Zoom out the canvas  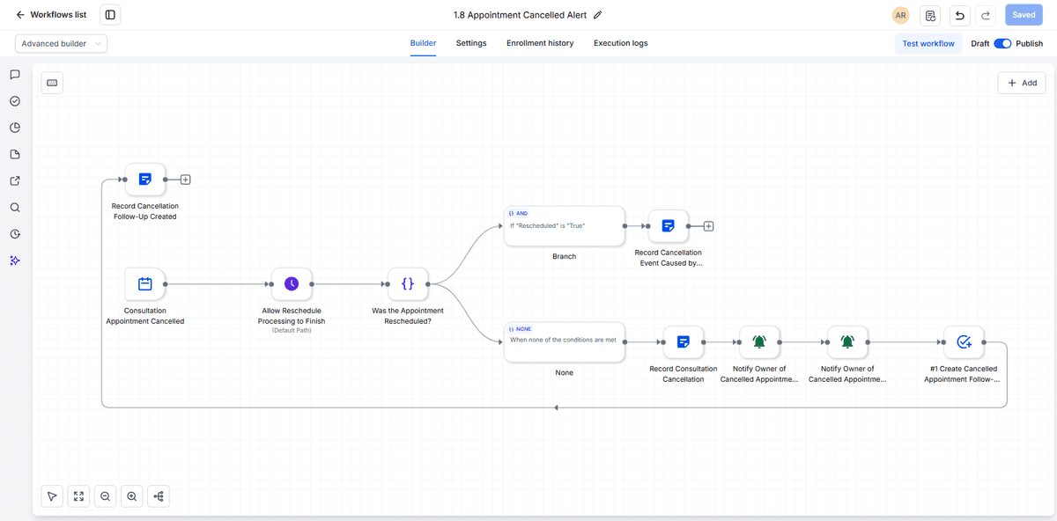(105, 496)
